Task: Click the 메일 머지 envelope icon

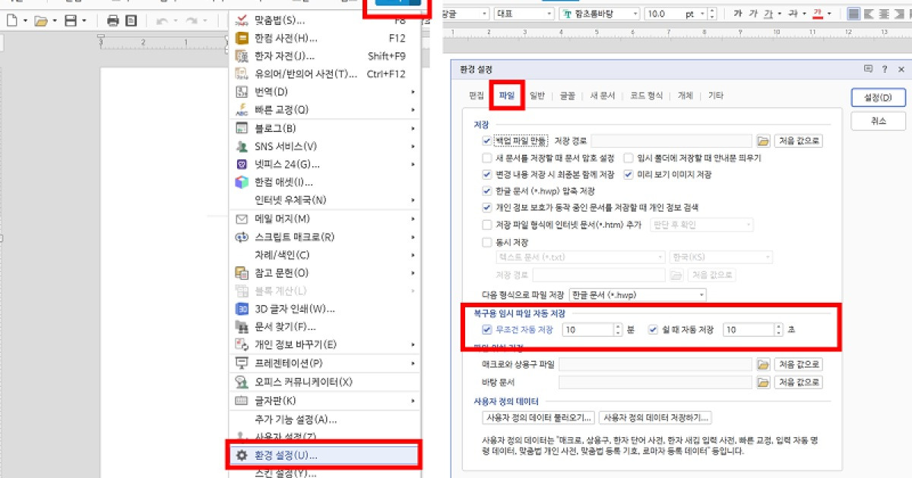Action: 242,219
